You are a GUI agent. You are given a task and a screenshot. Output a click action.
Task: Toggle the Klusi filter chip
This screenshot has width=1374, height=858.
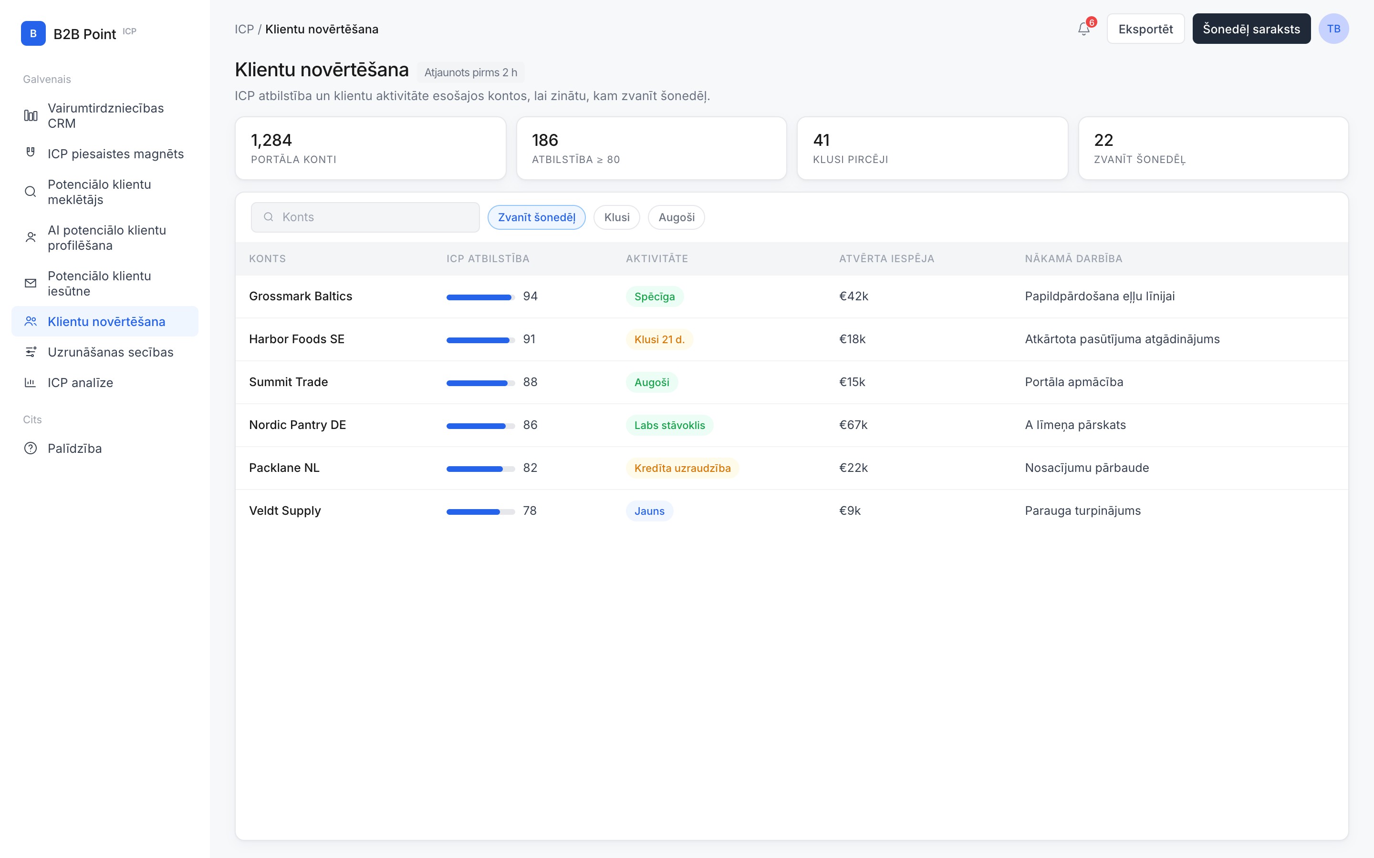pos(616,217)
